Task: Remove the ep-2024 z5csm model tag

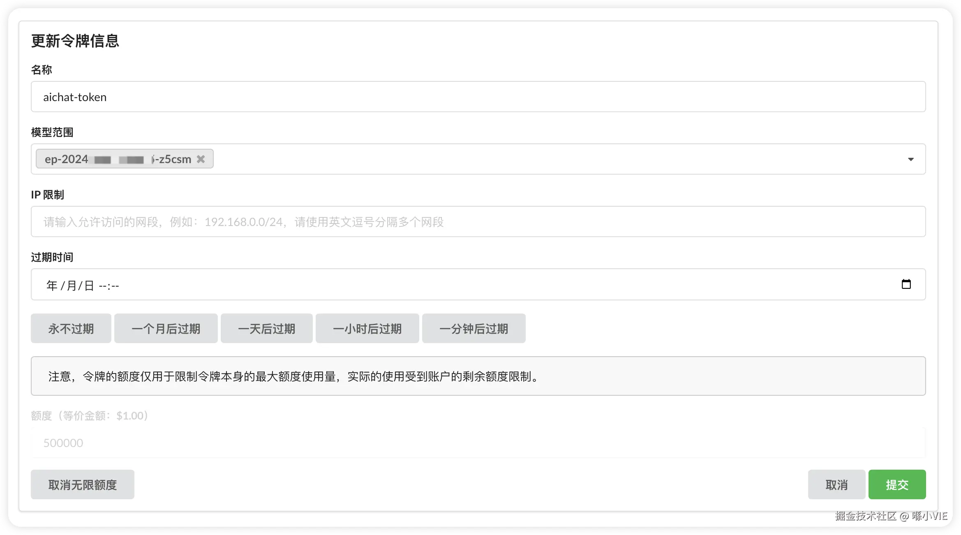Action: pos(201,159)
